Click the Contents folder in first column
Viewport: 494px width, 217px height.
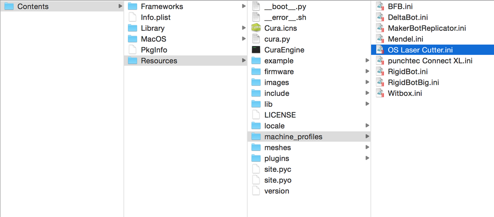(33, 7)
